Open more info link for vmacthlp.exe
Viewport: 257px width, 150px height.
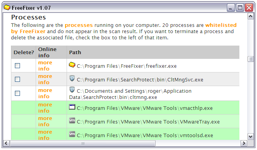[45, 108]
